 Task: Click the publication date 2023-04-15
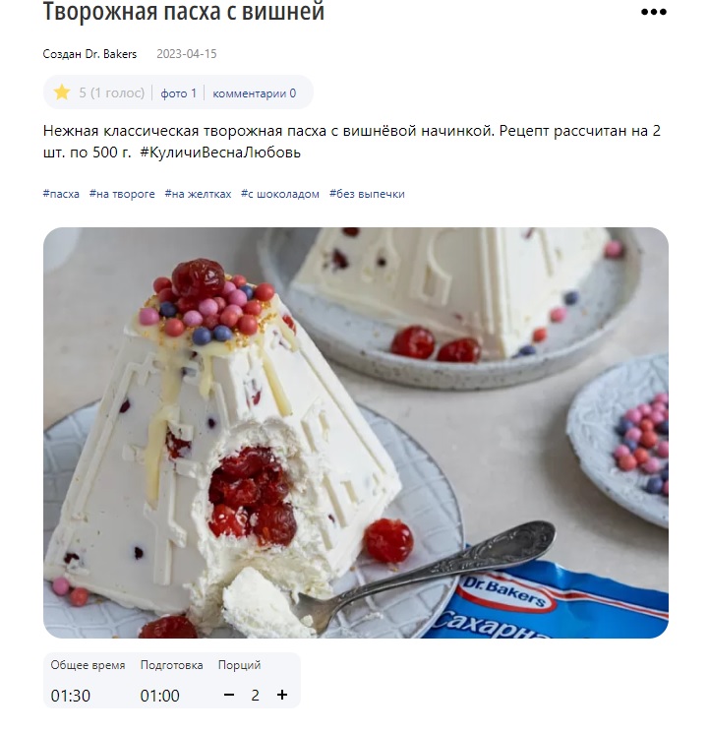click(x=187, y=54)
